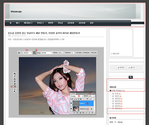Open the Mode dropdown set to Normal
Viewport: 149px width, 125px height.
[47, 53]
